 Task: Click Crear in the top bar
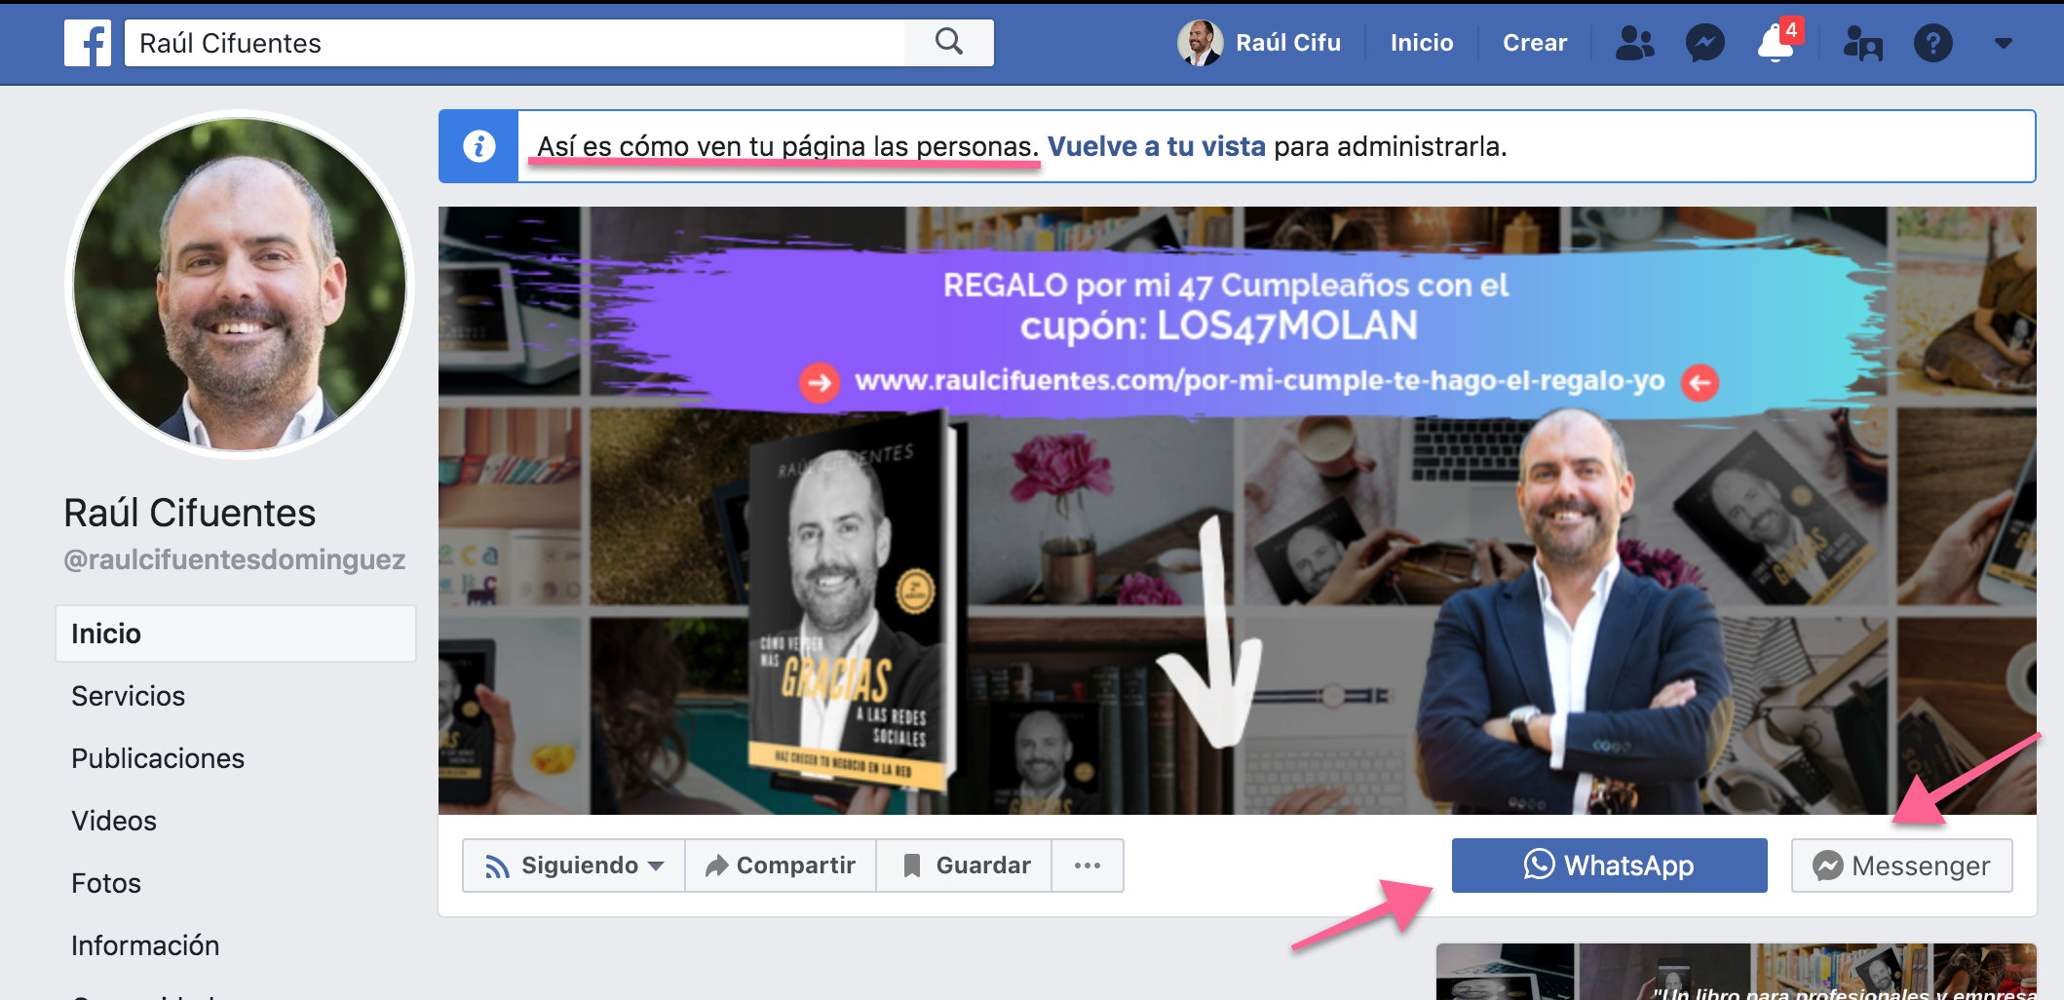[x=1535, y=43]
